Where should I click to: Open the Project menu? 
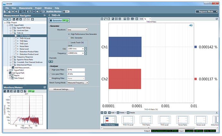coord(38,8)
